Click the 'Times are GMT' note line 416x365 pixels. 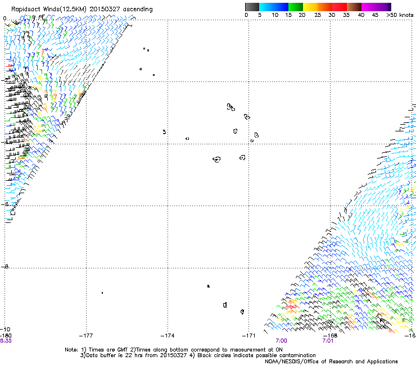(x=174, y=350)
